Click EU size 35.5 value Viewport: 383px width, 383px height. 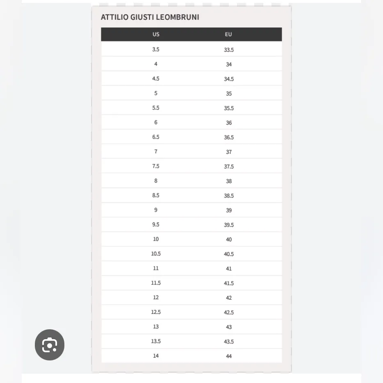click(x=229, y=108)
